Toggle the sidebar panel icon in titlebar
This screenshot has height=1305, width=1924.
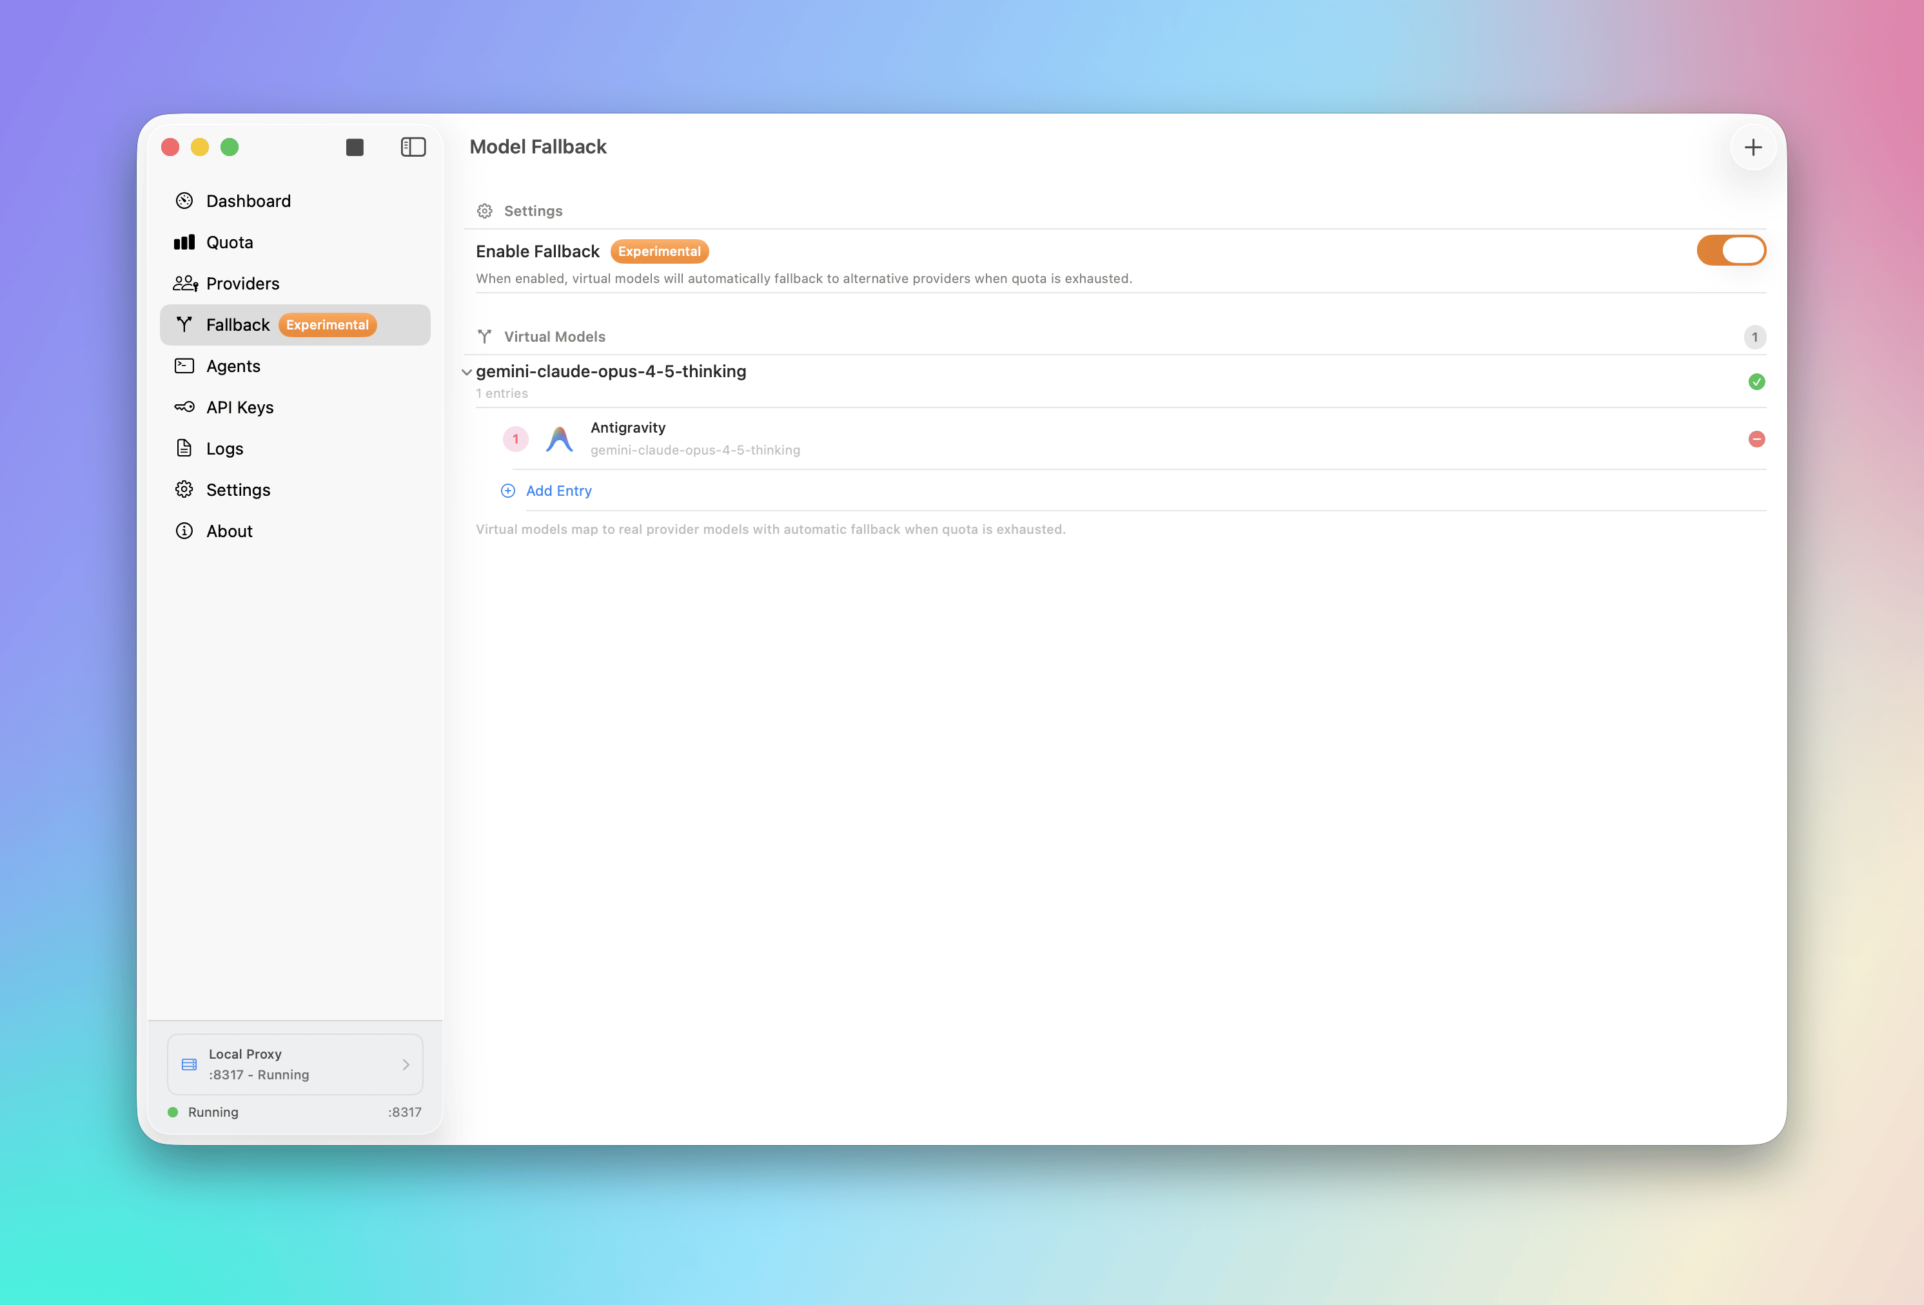pyautogui.click(x=412, y=146)
